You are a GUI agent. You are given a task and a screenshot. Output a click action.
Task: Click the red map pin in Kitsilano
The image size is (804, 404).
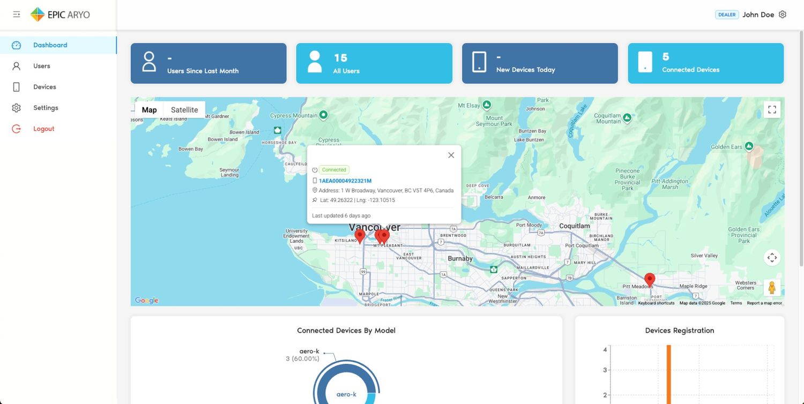(360, 235)
